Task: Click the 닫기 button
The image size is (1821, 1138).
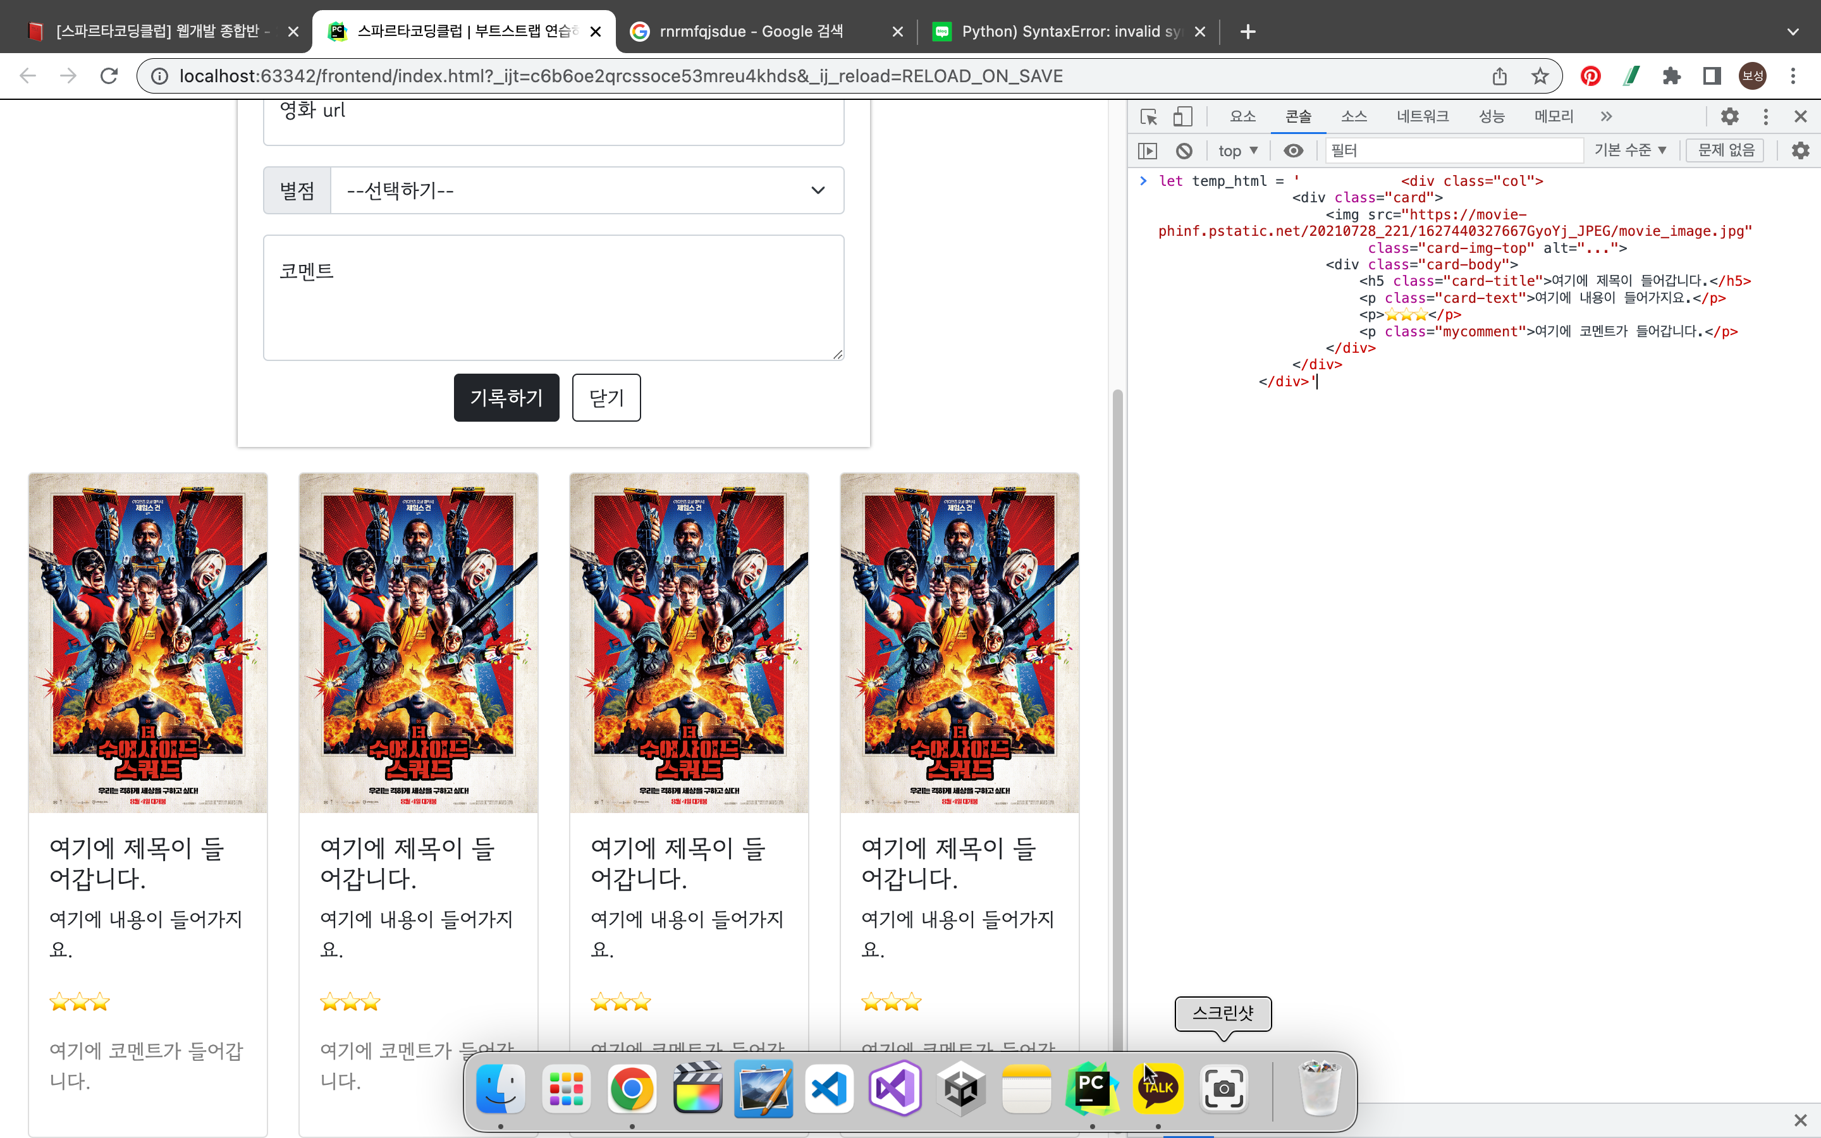Action: pyautogui.click(x=606, y=398)
